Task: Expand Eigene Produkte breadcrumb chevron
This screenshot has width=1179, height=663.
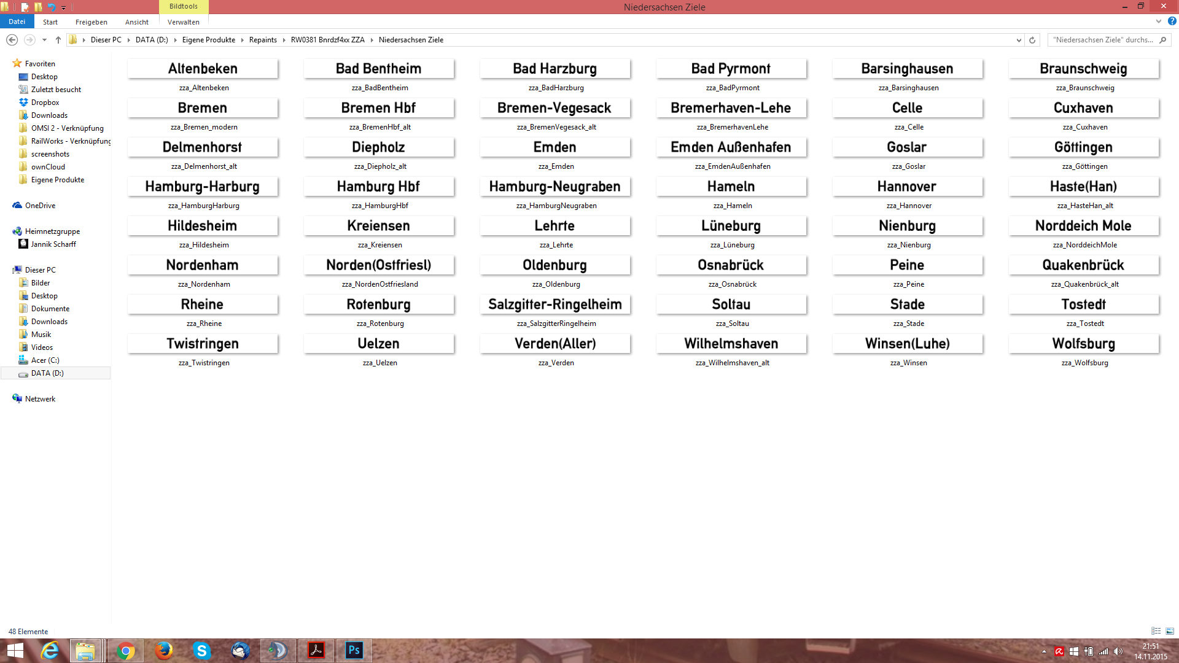Action: (x=242, y=40)
